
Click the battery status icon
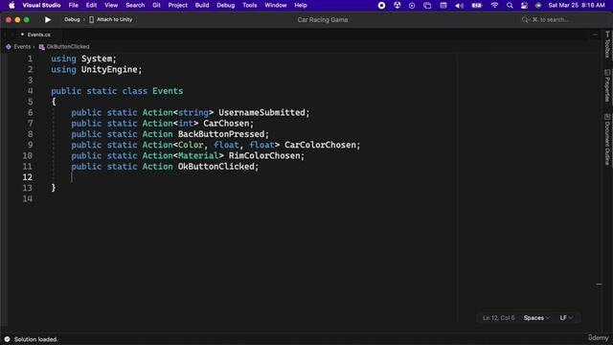tap(477, 5)
